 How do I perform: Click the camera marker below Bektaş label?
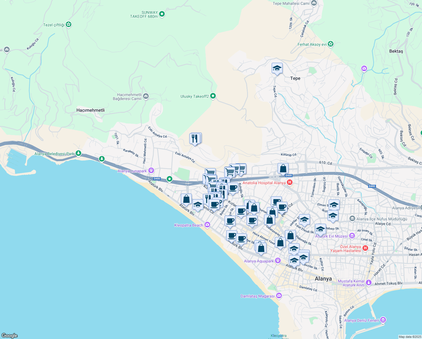coord(364,68)
